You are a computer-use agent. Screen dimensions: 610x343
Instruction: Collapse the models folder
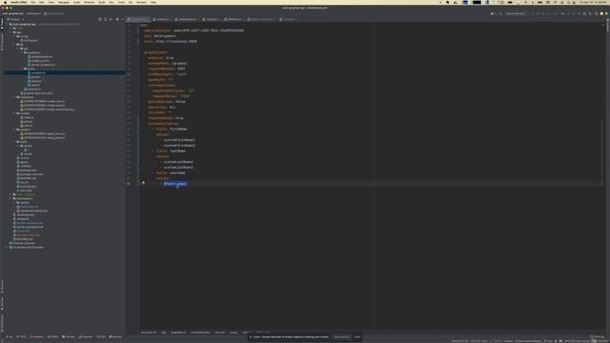[14, 113]
